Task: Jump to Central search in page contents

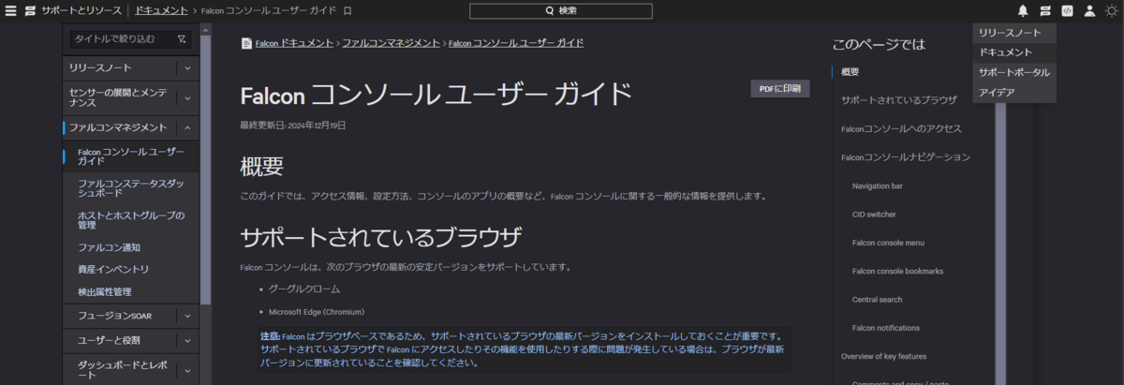Action: pyautogui.click(x=878, y=300)
